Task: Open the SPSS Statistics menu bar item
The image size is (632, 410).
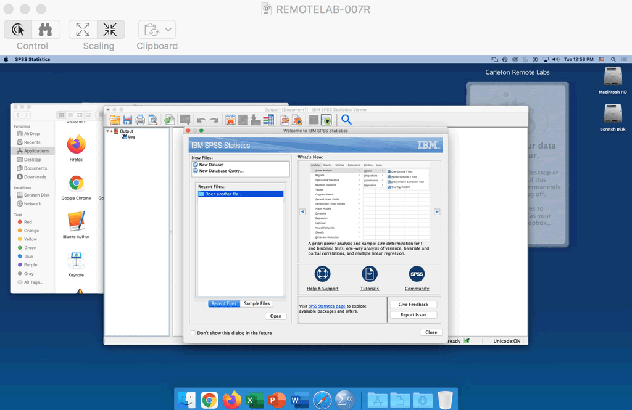Action: [33, 59]
